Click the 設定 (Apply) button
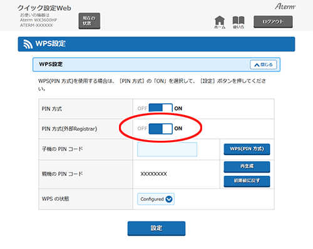 [x=156, y=228]
